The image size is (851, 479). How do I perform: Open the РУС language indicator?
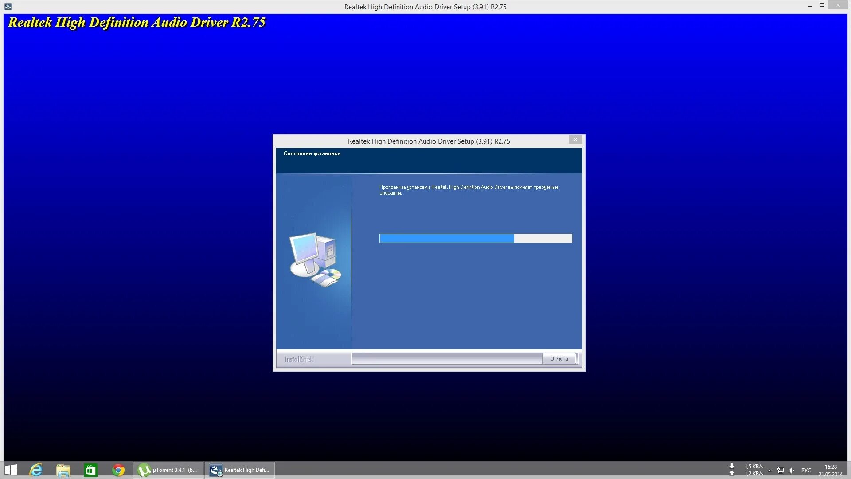(x=806, y=471)
